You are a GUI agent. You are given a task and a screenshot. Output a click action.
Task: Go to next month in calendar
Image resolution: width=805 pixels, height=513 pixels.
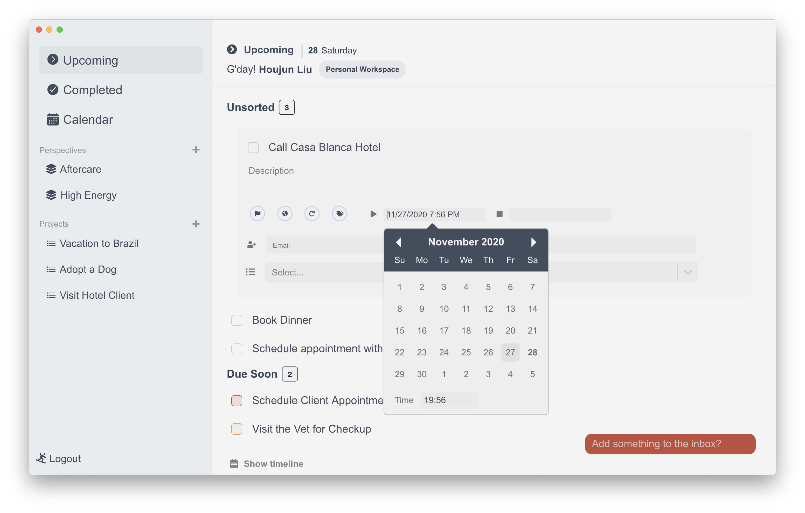tap(533, 242)
